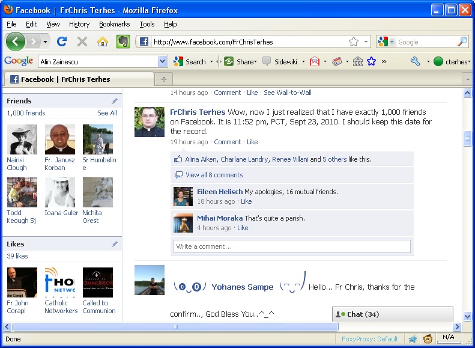Click the Evernote elephant icon
Screen dimensions: 475x348
point(123,41)
